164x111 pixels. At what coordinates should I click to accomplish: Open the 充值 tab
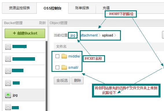click(x=106, y=8)
